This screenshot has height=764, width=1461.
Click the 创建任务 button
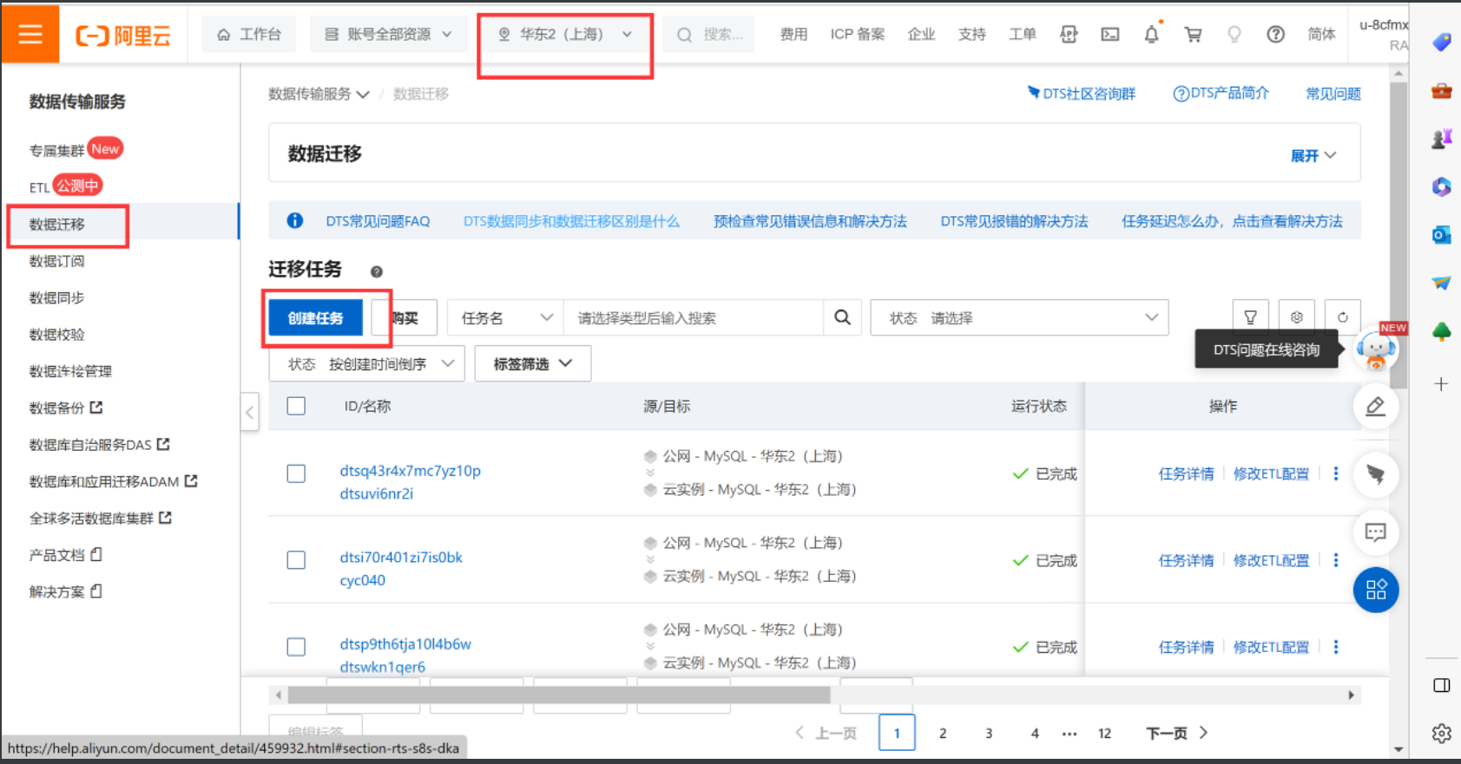(315, 317)
